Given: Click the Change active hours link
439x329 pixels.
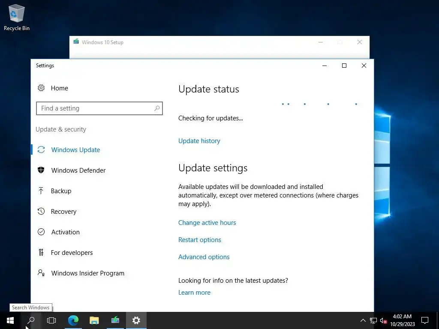Looking at the screenshot, I should (207, 223).
